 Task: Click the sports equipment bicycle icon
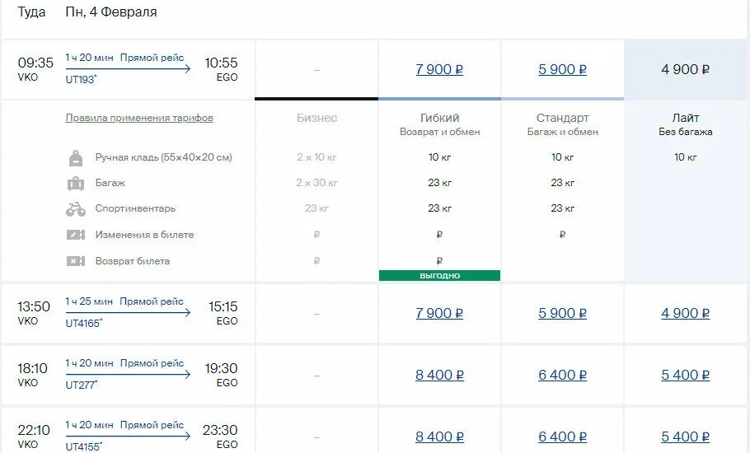(x=76, y=209)
